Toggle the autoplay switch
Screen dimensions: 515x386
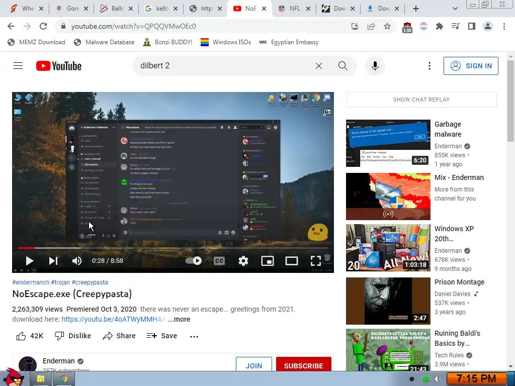[194, 261]
